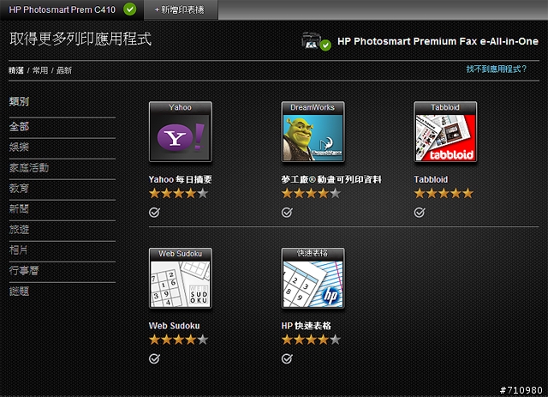Open the 找不到應用程式? link

coord(497,69)
